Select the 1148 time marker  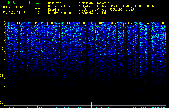point(131,23)
